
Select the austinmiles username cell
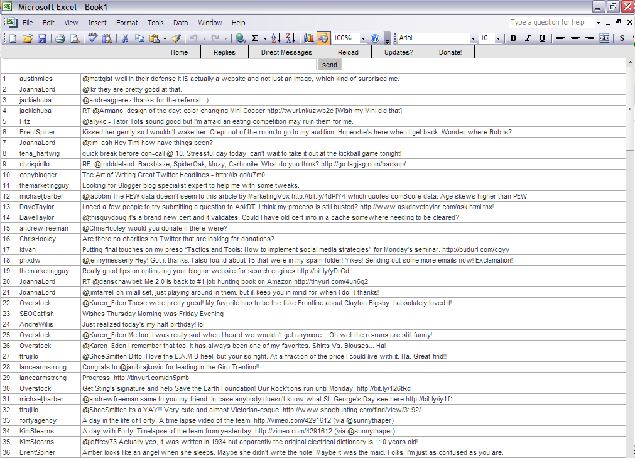pos(50,79)
